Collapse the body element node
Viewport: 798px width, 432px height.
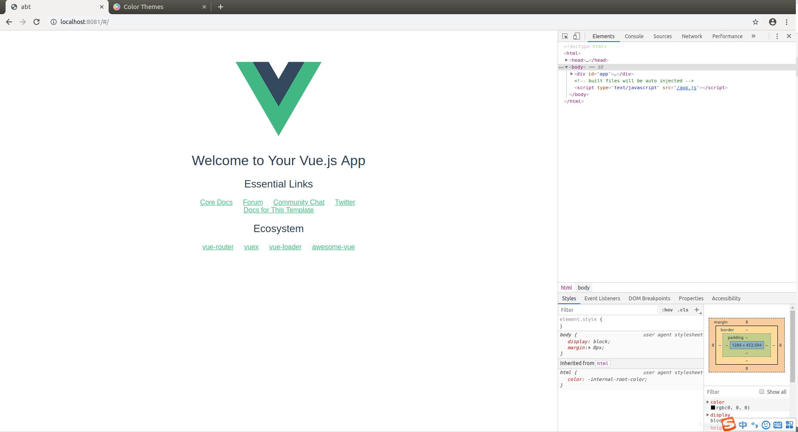(567, 67)
